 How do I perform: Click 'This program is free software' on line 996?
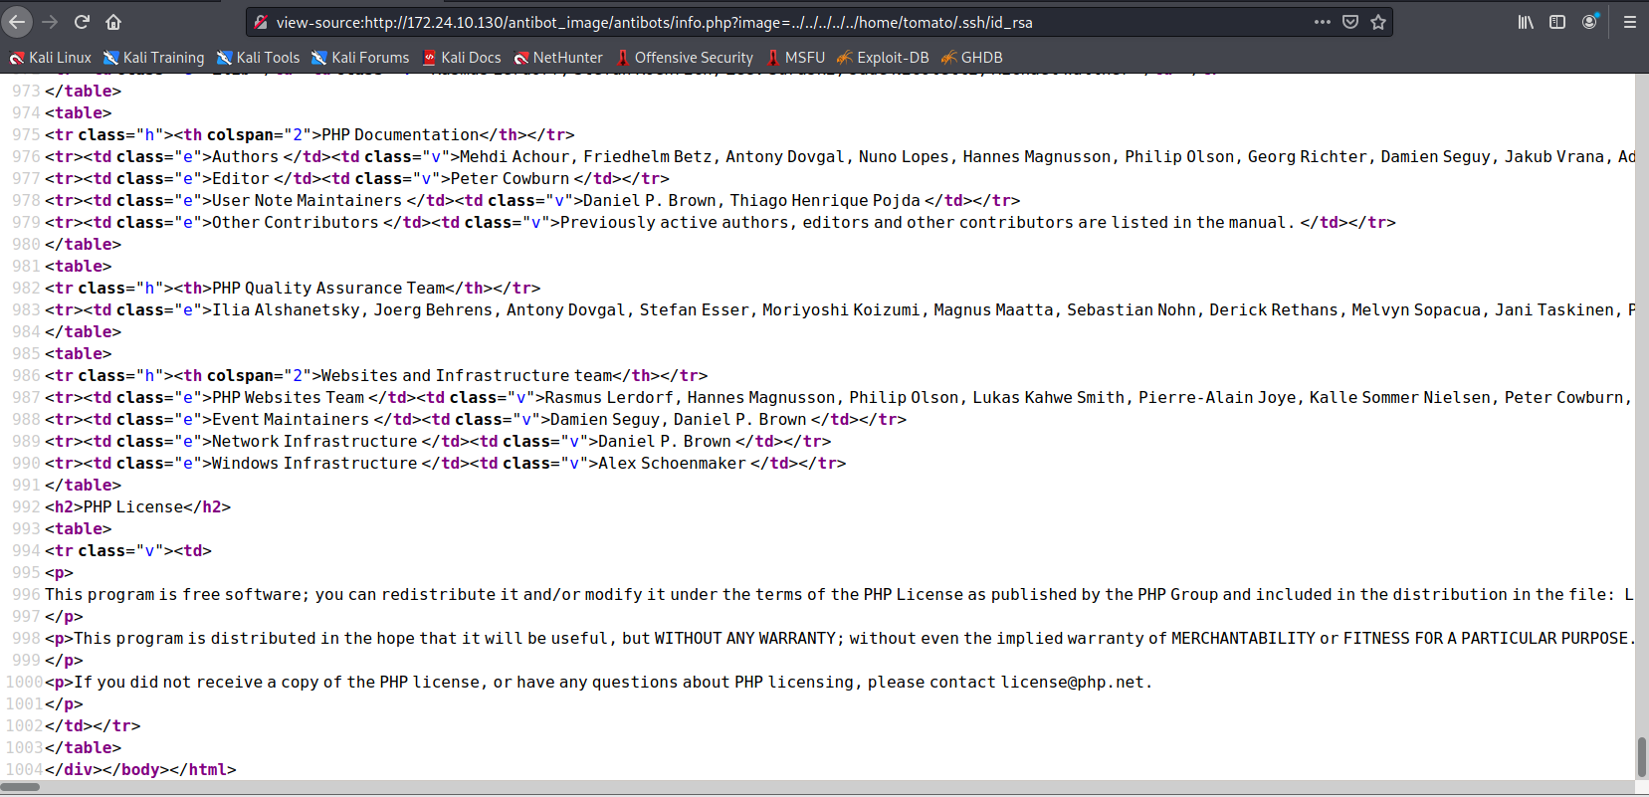(175, 594)
